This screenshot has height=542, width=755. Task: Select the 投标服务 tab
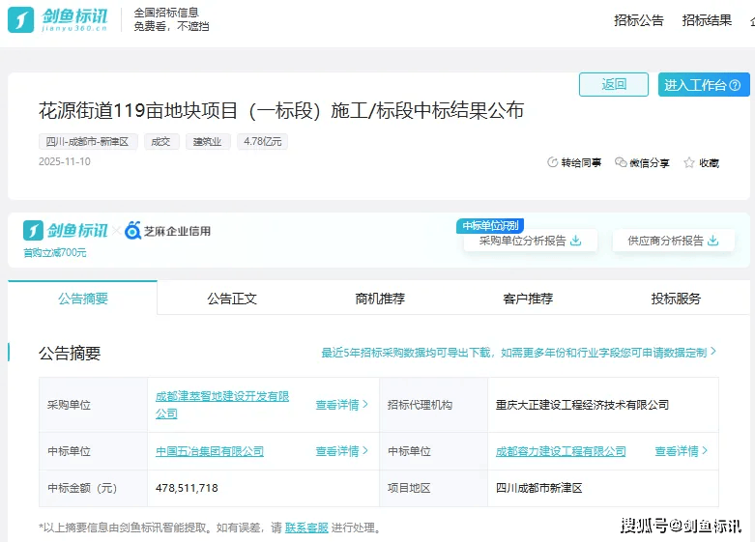[x=676, y=299]
